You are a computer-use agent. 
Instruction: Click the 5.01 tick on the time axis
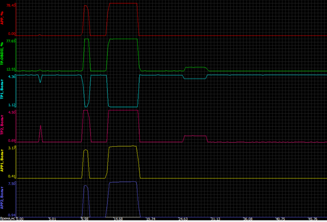52,219
